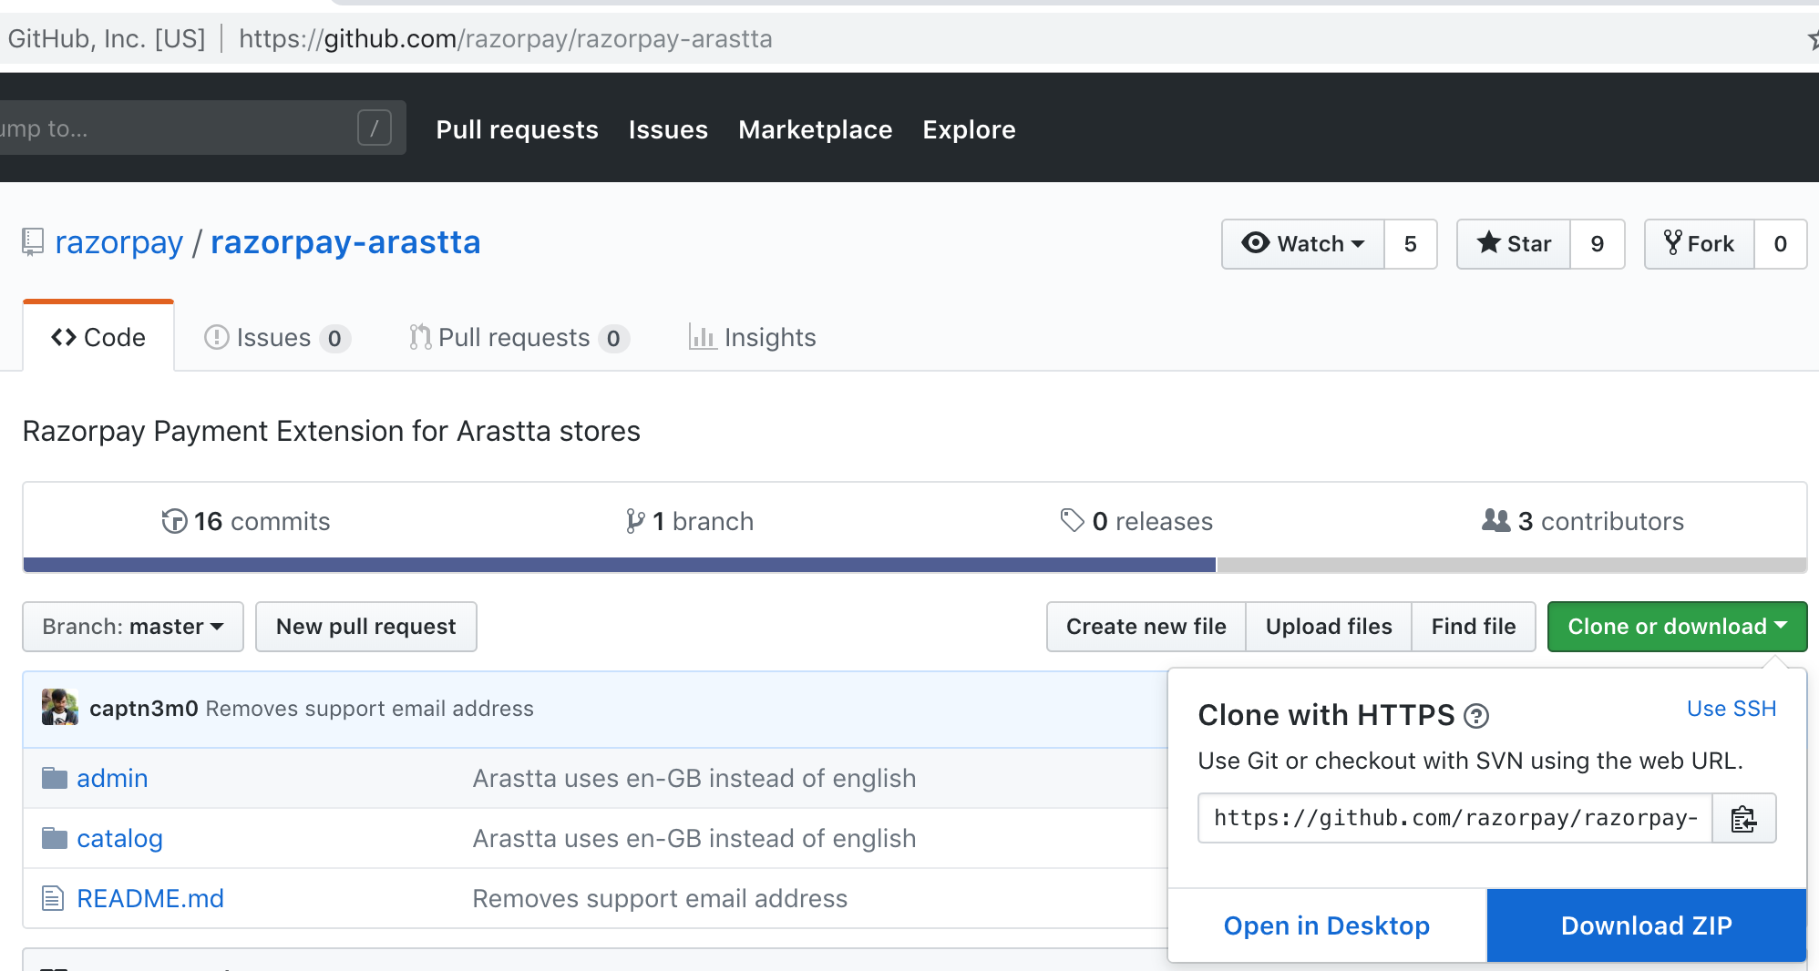Click the browser address bar URL
This screenshot has height=971, width=1819.
pyautogui.click(x=506, y=39)
